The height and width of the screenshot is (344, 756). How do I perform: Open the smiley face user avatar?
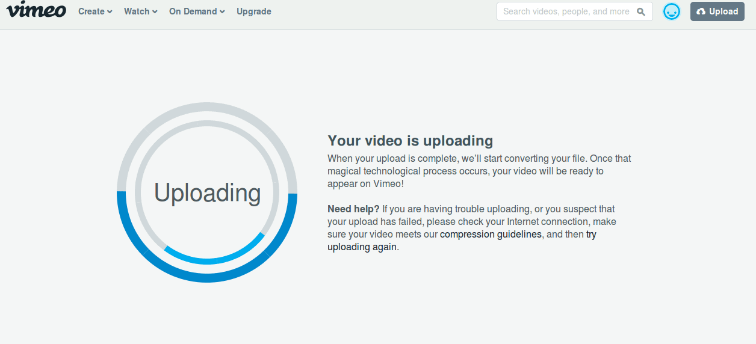coord(671,11)
